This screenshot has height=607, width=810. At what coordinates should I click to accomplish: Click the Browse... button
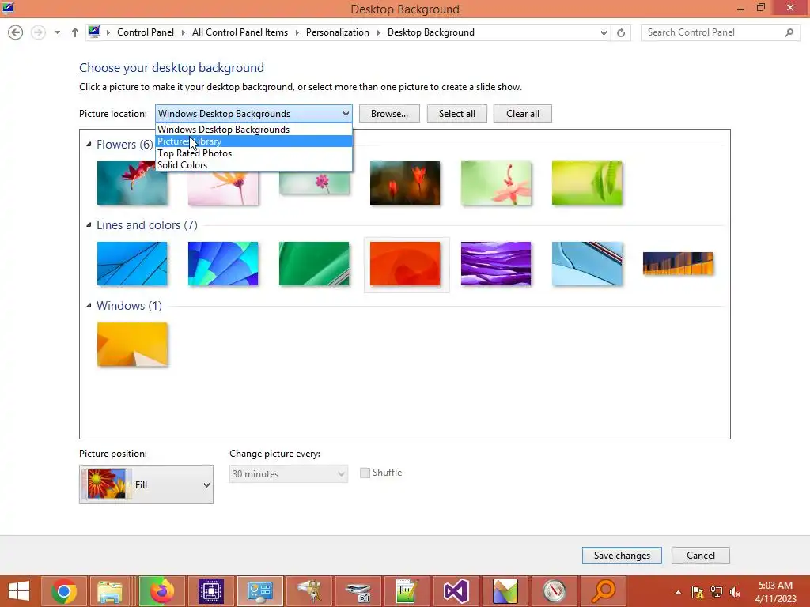pos(389,114)
